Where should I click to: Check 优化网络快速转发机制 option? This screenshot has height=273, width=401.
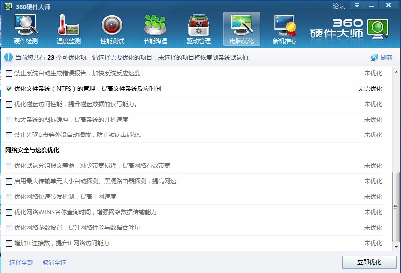(x=9, y=197)
